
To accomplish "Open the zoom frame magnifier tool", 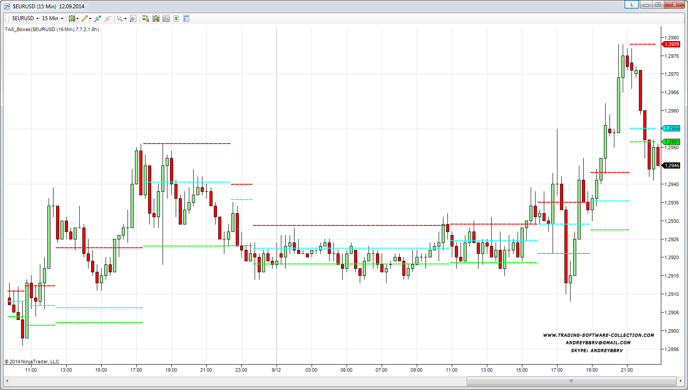I will [x=133, y=18].
